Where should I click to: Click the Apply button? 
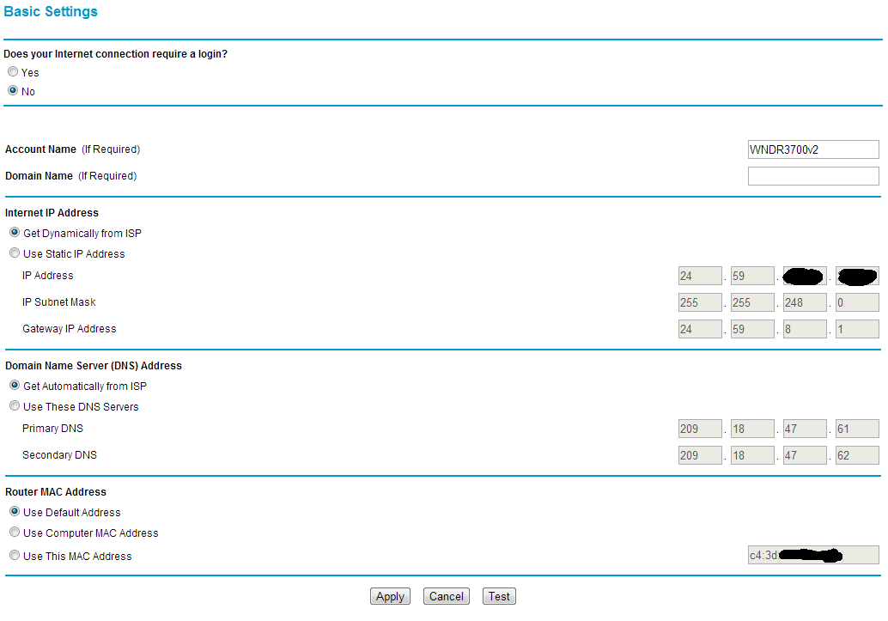tap(390, 596)
